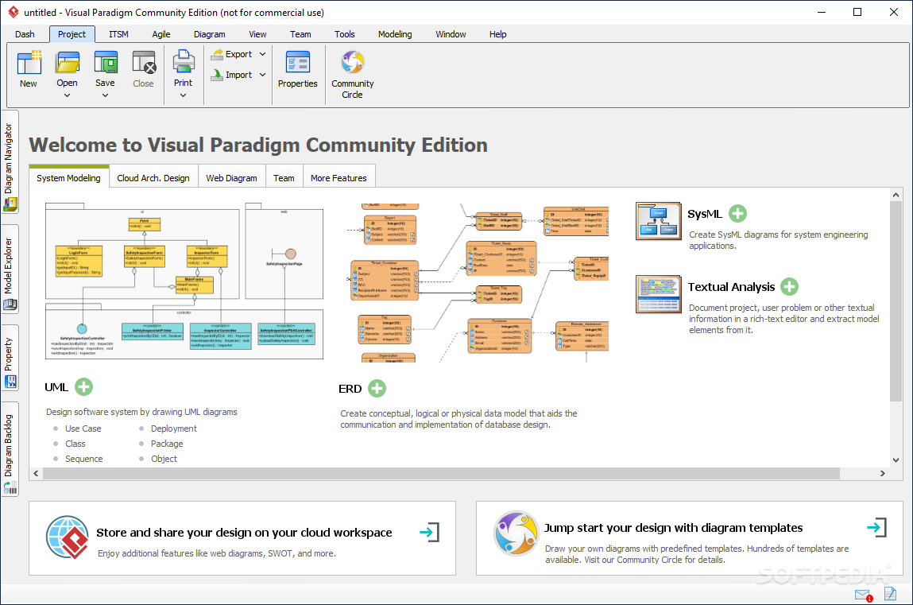Open the Help menu

point(498,34)
